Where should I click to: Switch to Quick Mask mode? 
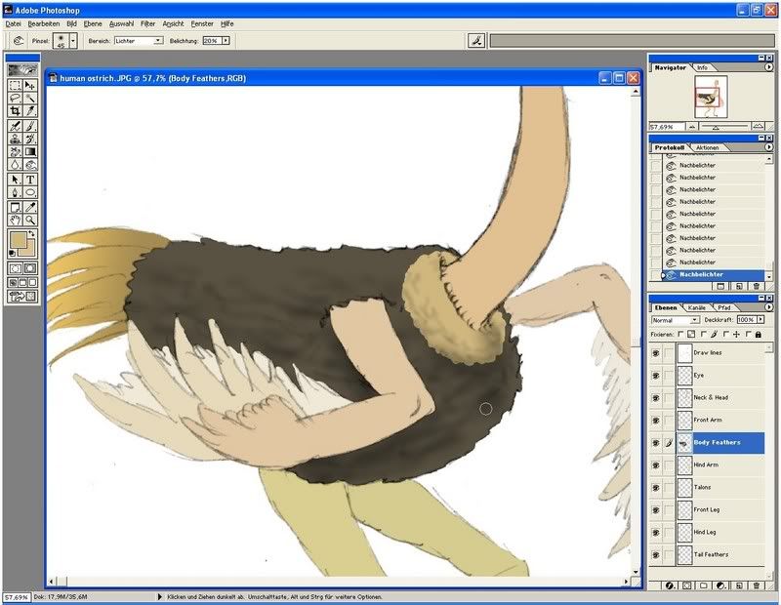(x=30, y=268)
